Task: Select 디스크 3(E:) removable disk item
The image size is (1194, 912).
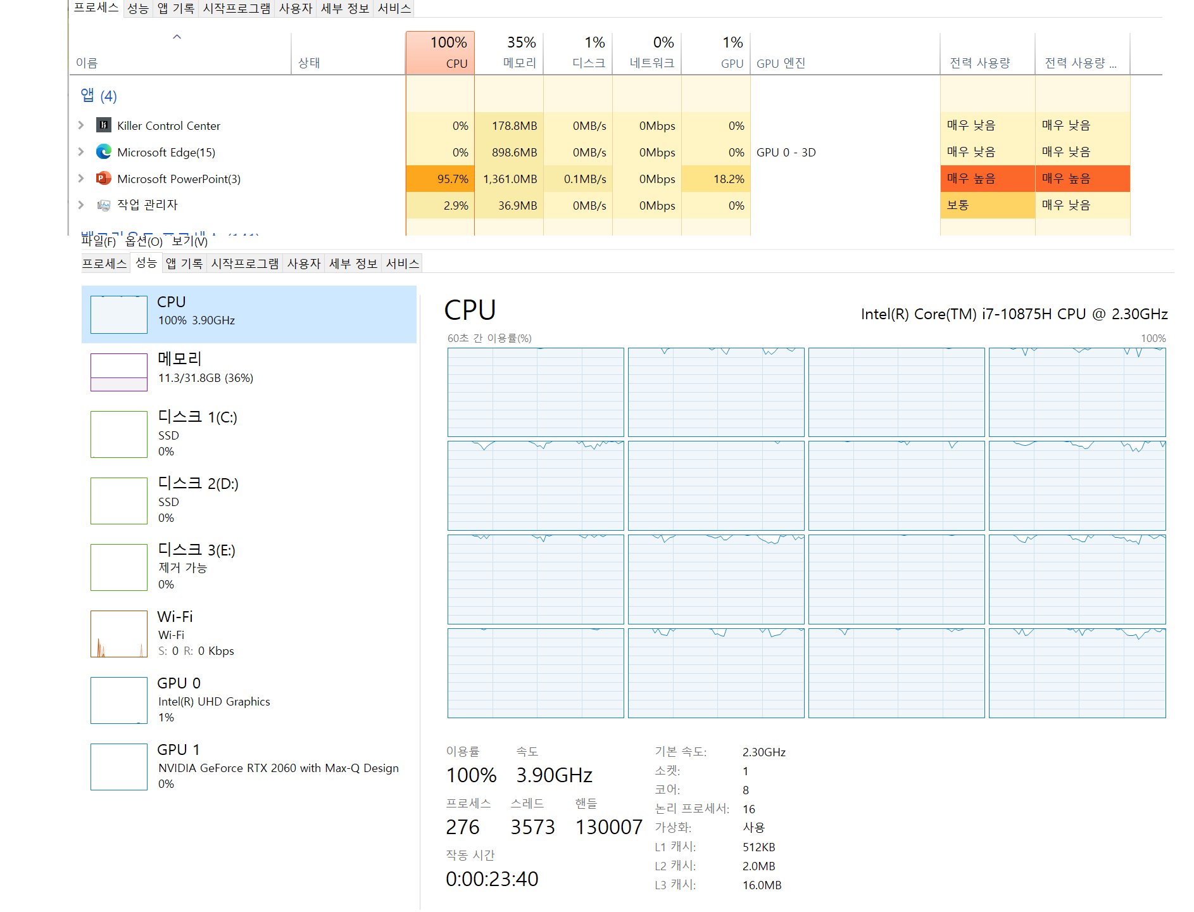Action: tap(249, 567)
